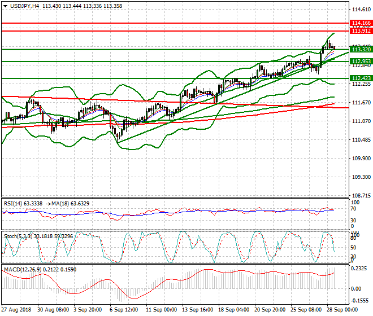Click the RSI 30 level scale value
This screenshot has height=316, width=373.
click(x=353, y=220)
